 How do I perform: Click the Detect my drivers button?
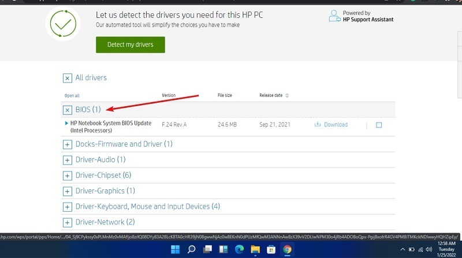click(x=131, y=45)
